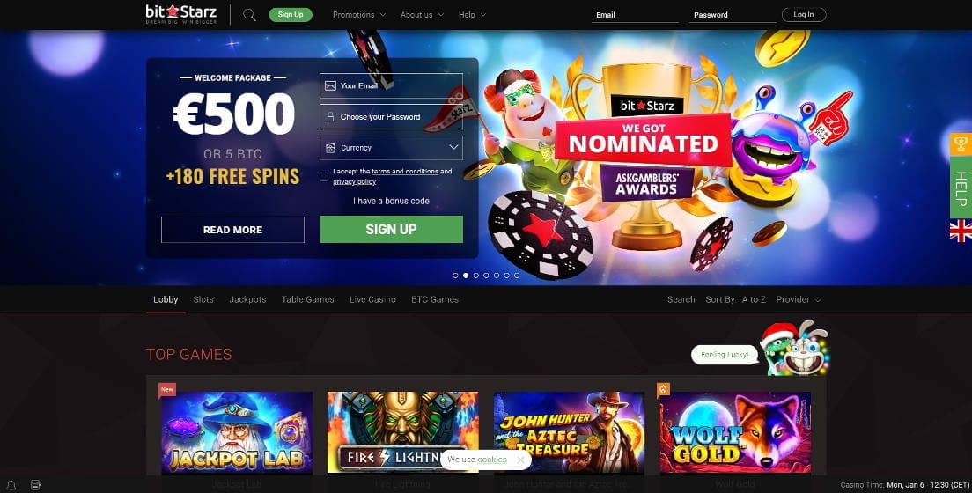Click the READ MORE button
Viewport: 972px width, 493px height.
(232, 230)
